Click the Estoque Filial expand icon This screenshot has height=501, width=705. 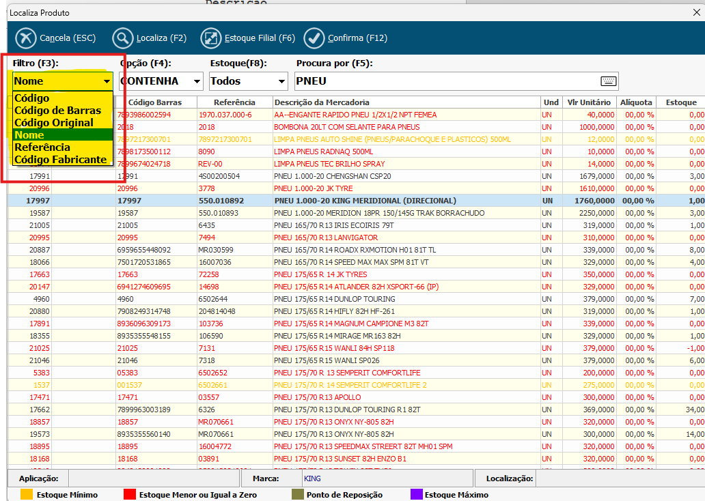[x=211, y=38]
